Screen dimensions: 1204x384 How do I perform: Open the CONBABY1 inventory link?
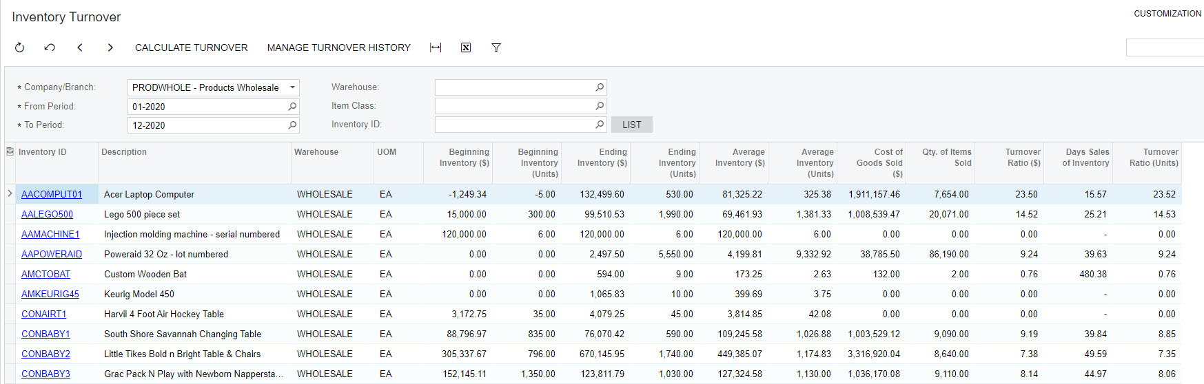click(45, 334)
